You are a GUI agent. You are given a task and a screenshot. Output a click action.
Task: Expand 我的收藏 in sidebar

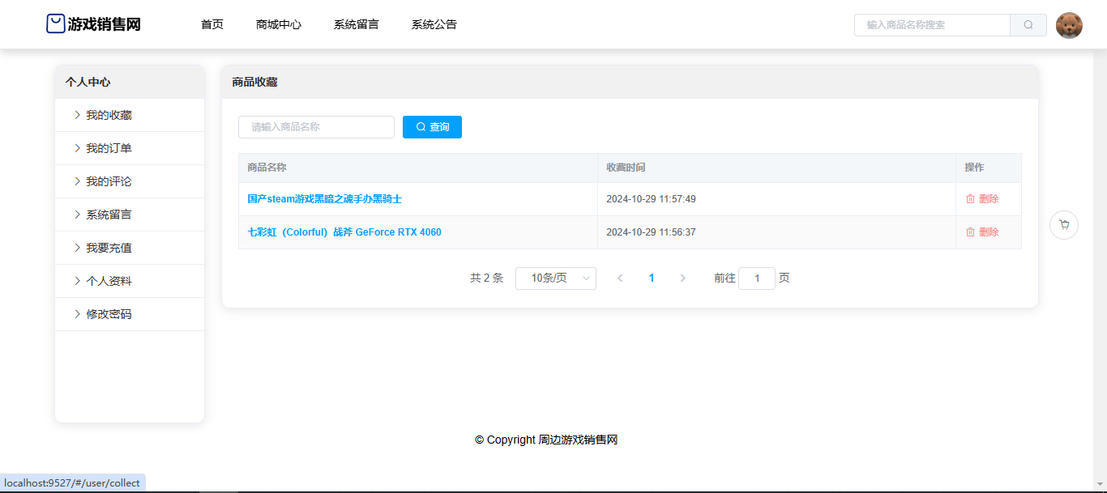[x=109, y=115]
